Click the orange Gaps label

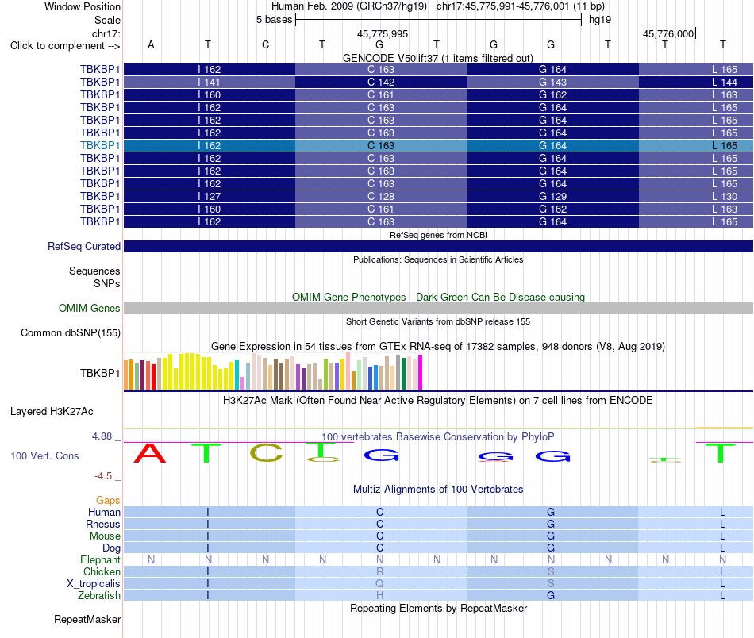click(108, 501)
